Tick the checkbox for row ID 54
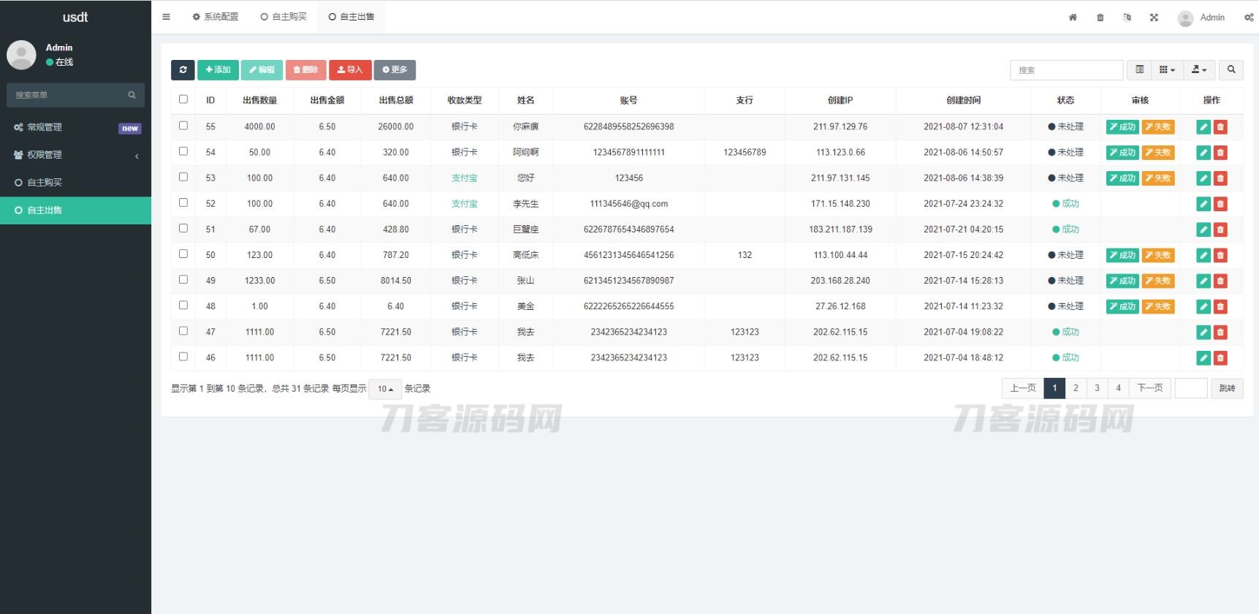The width and height of the screenshot is (1259, 614). [183, 151]
